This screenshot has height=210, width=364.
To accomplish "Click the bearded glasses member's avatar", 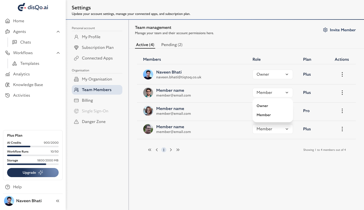I will point(148,93).
